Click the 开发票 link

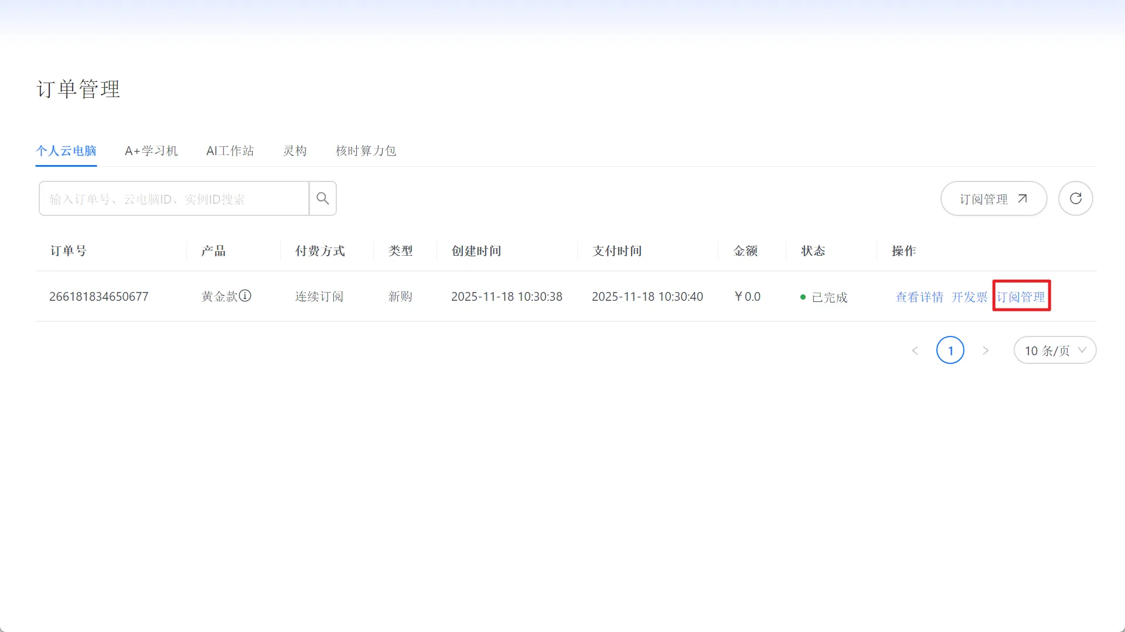tap(969, 297)
